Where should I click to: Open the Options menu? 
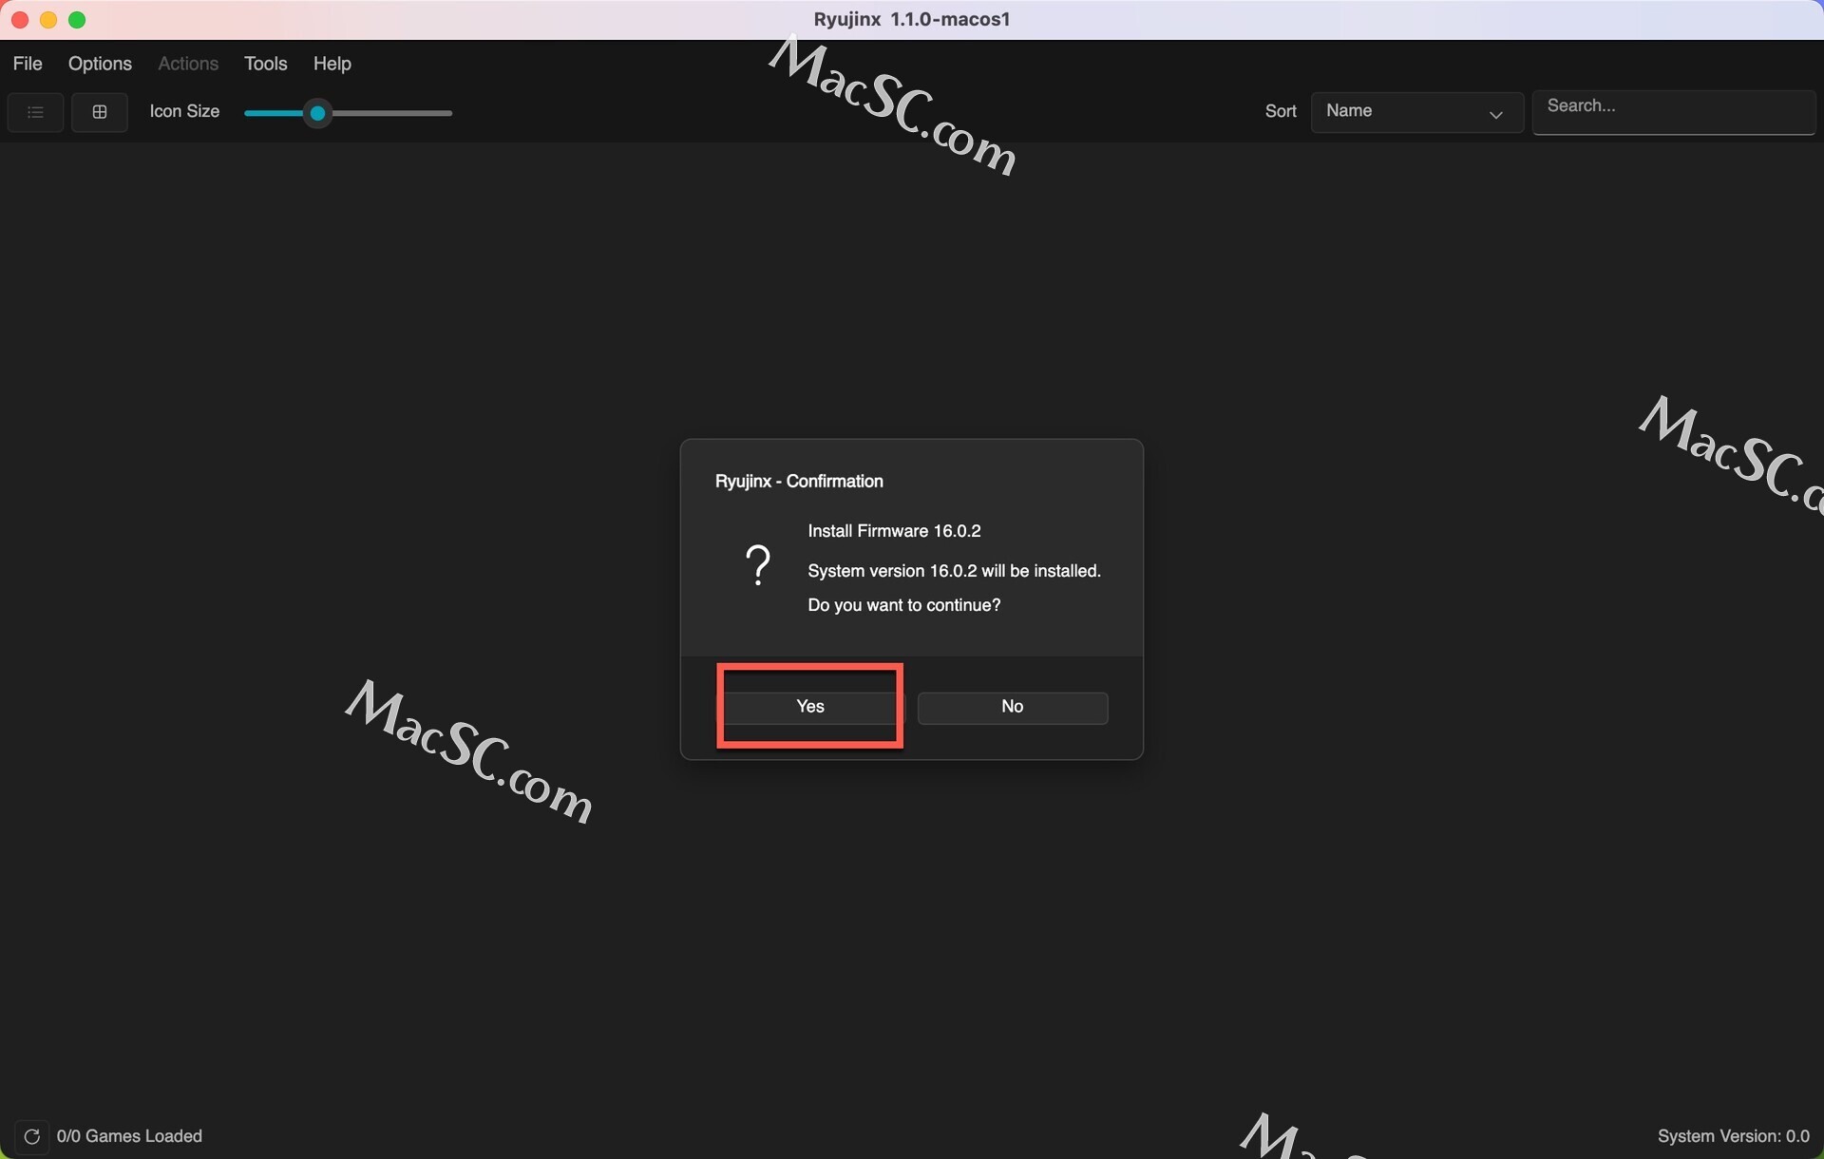coord(100,64)
